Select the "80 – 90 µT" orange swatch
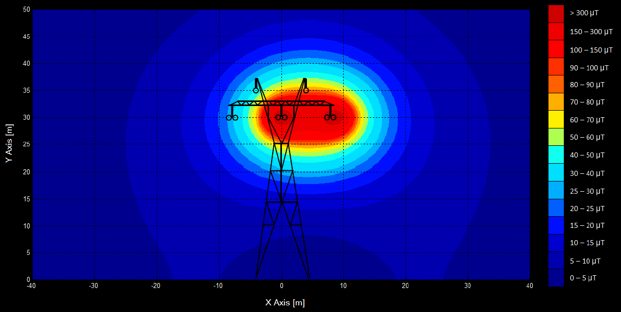 pyautogui.click(x=556, y=85)
